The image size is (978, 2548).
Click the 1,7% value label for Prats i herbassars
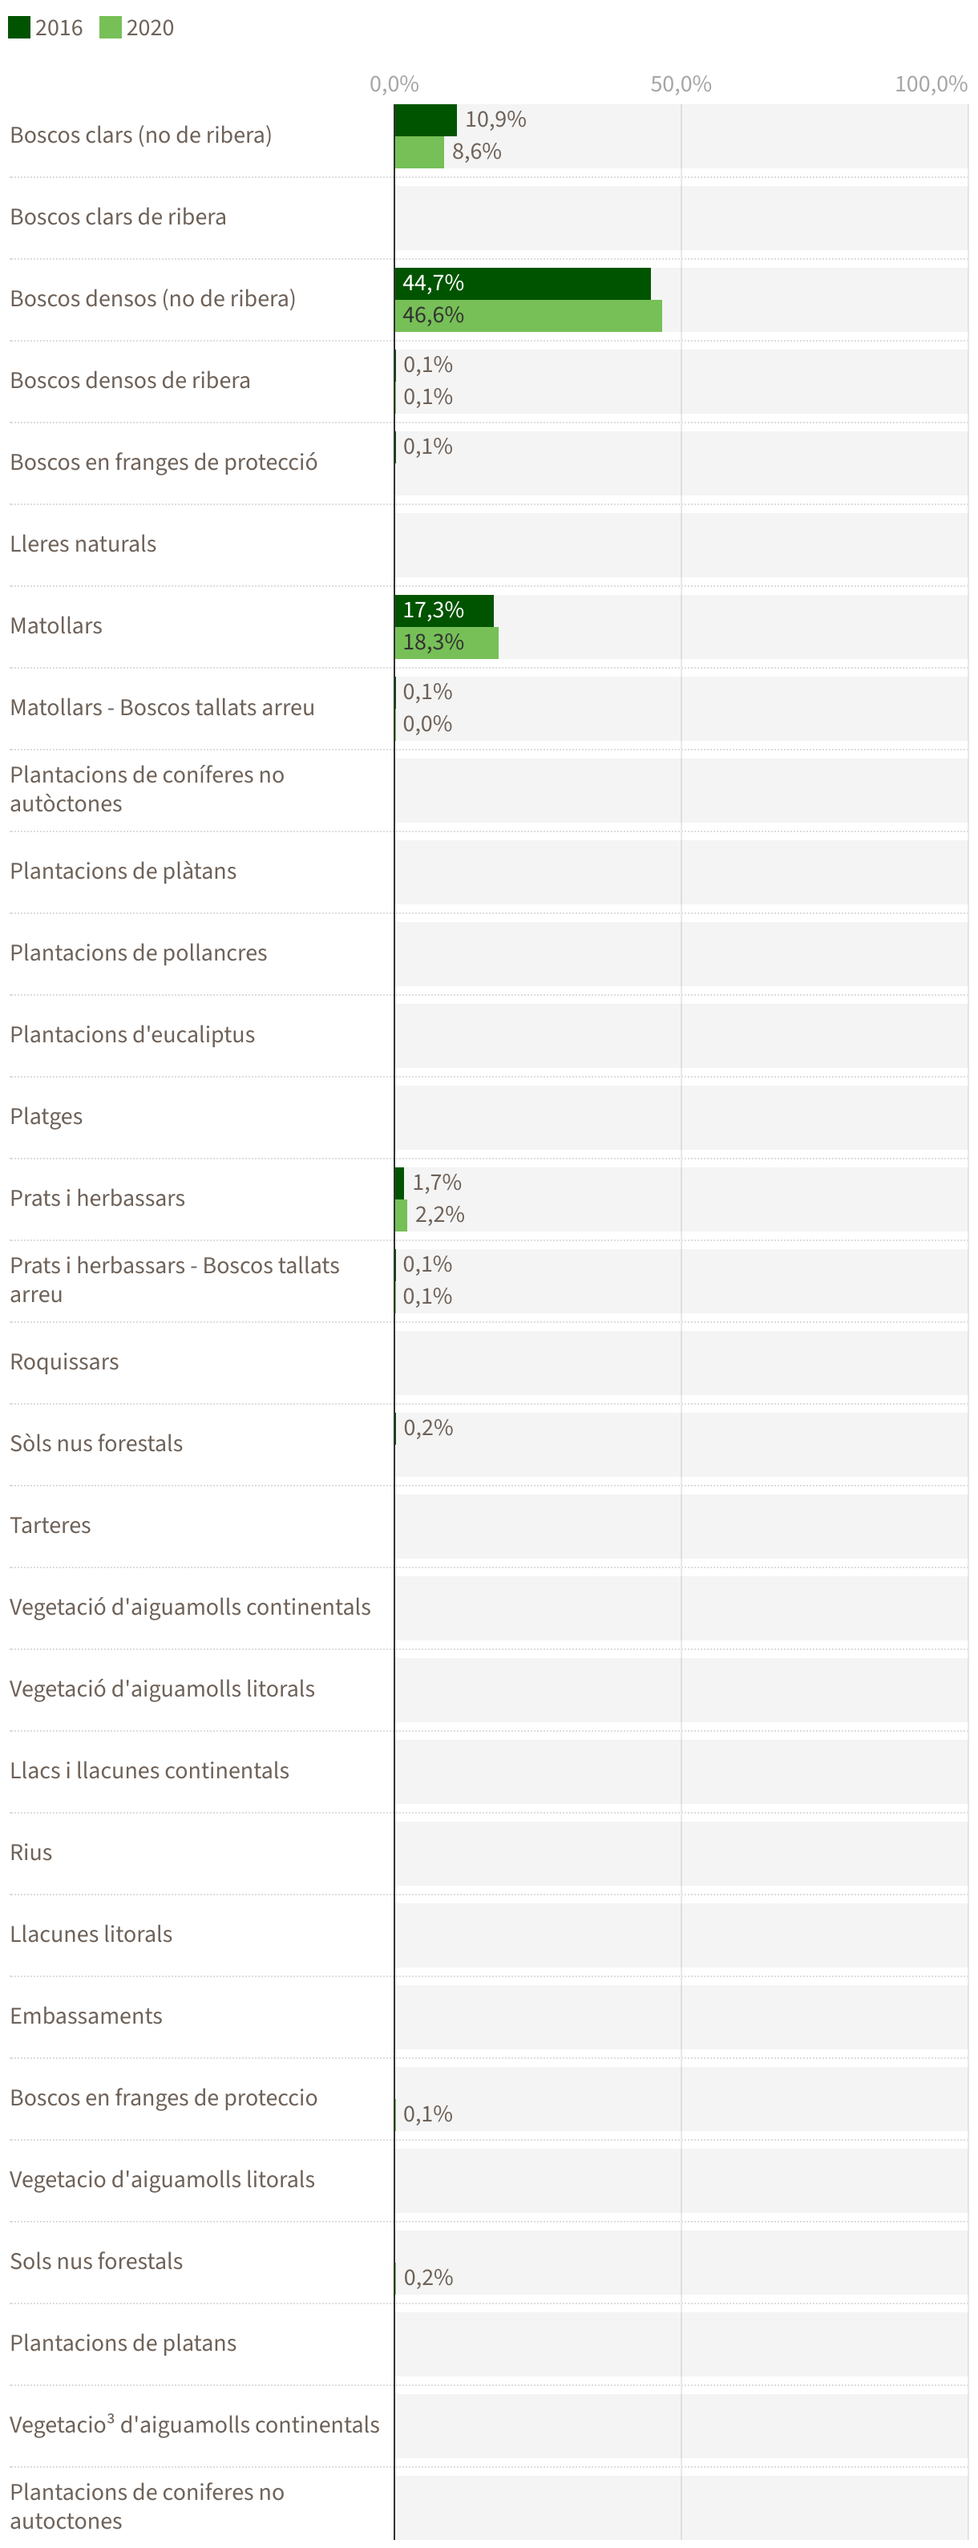[x=436, y=1182]
